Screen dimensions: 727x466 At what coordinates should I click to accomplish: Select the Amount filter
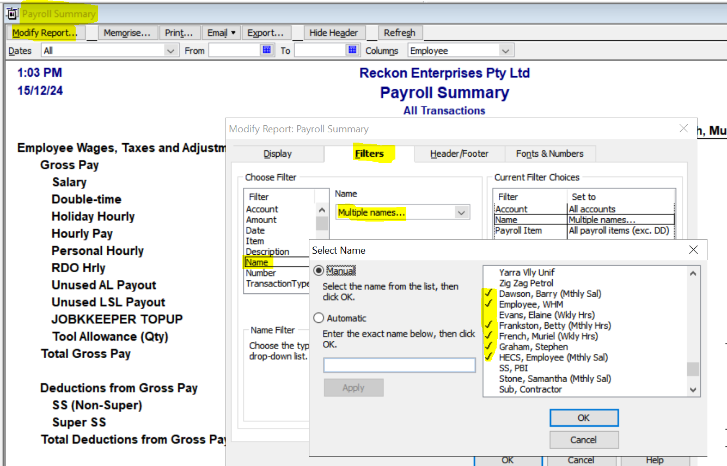coord(261,220)
